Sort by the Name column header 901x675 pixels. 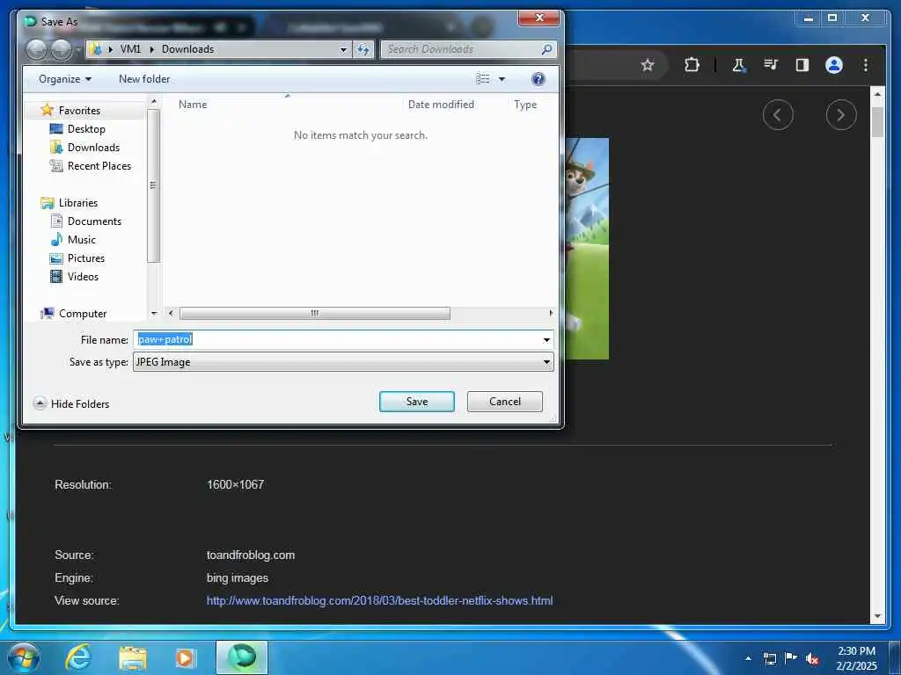193,105
